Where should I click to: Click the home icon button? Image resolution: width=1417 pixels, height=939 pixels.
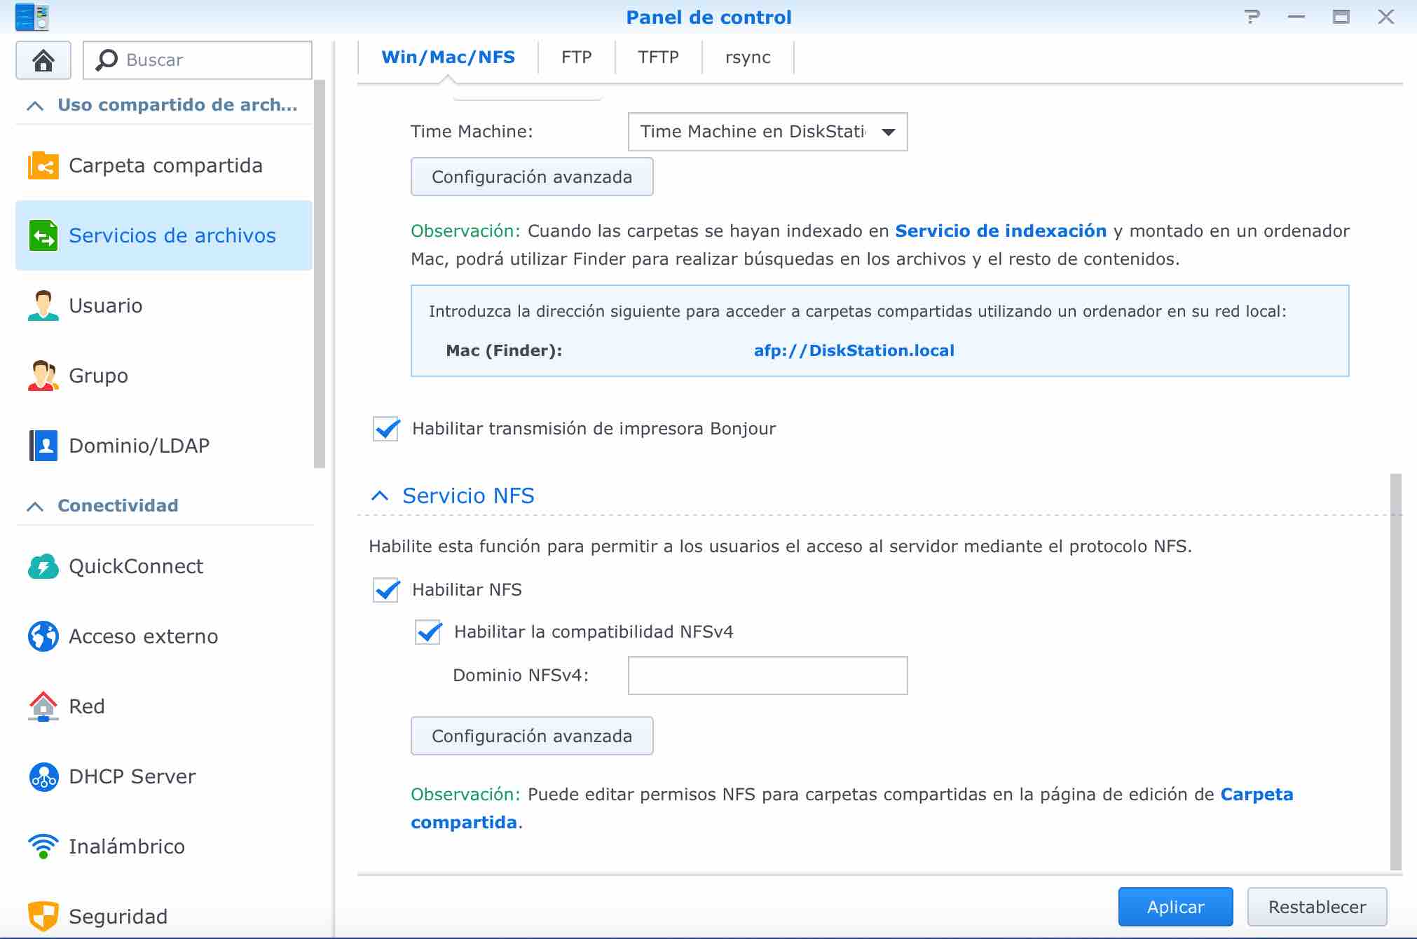[43, 60]
